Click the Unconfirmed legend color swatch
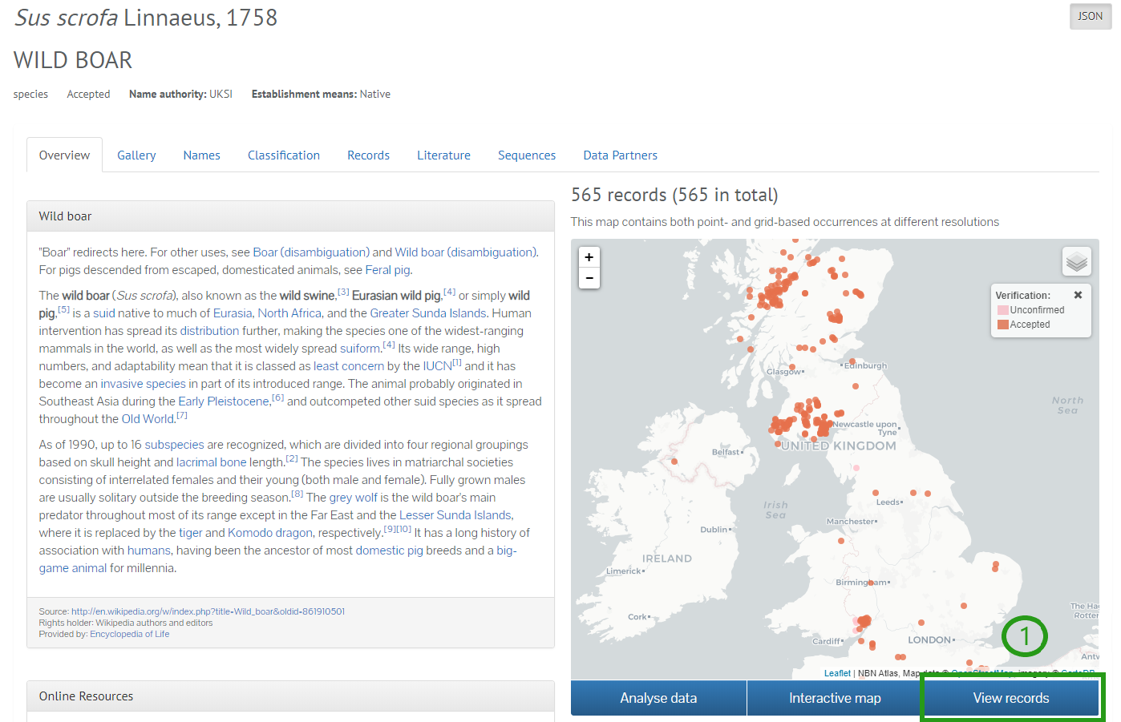Viewport: 1121px width, 722px height. (1002, 310)
